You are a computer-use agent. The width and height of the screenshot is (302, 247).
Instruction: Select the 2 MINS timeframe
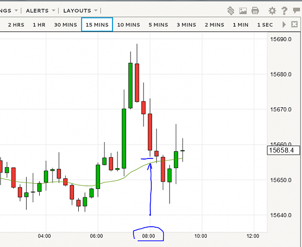click(x=215, y=25)
